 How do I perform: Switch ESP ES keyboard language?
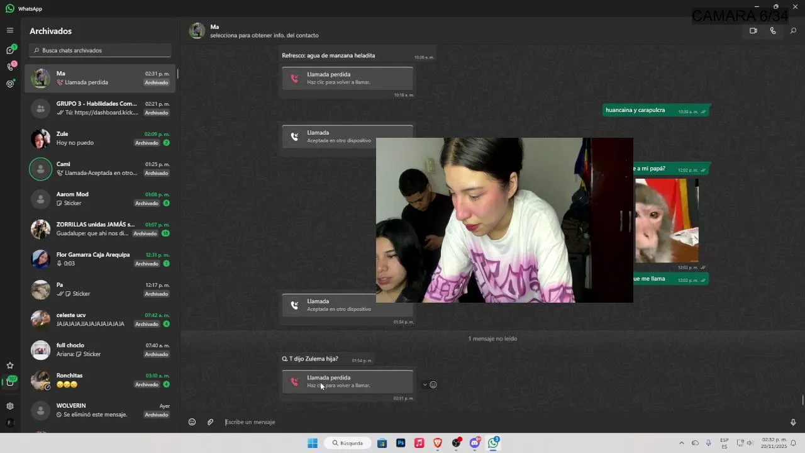[x=724, y=443]
